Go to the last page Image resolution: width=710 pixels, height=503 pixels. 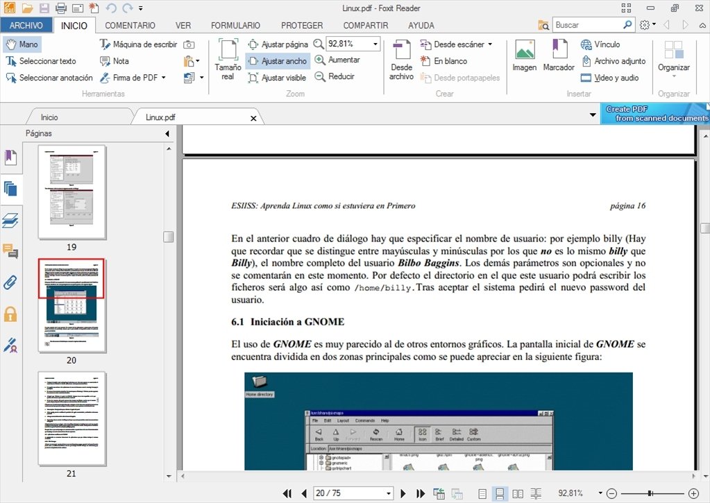pyautogui.click(x=420, y=493)
